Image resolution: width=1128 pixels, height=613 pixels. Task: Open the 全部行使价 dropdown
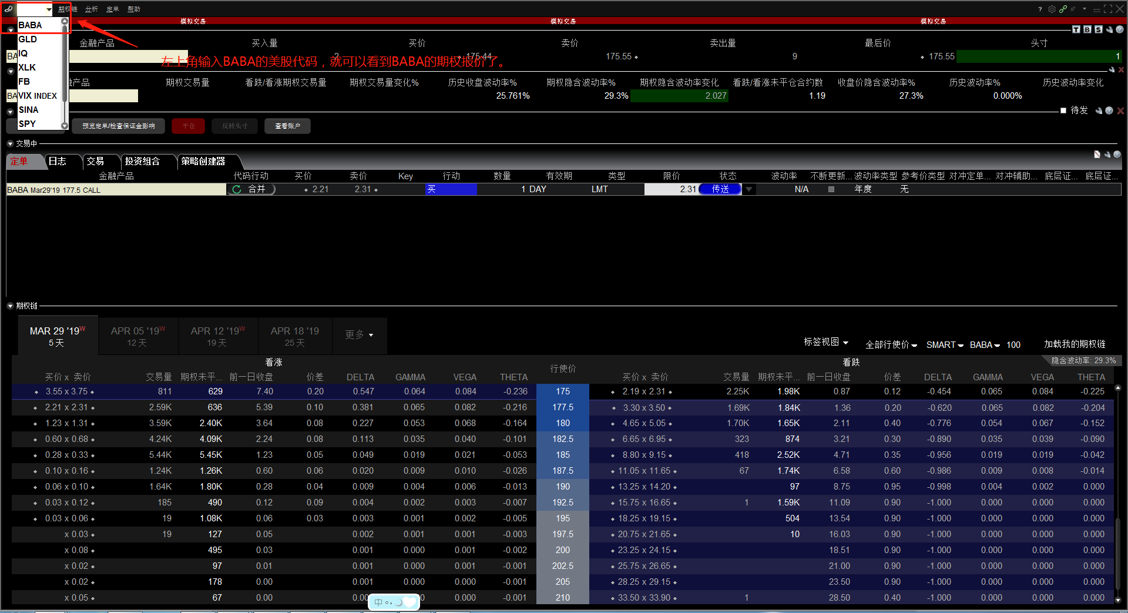[x=891, y=345]
